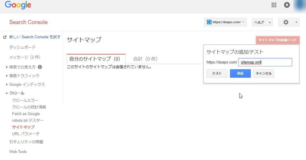Expand the 検索トラフィック section

[x=7, y=76]
